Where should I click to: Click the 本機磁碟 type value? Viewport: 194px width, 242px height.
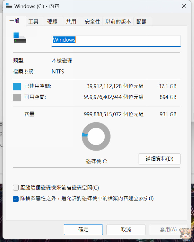(62, 61)
